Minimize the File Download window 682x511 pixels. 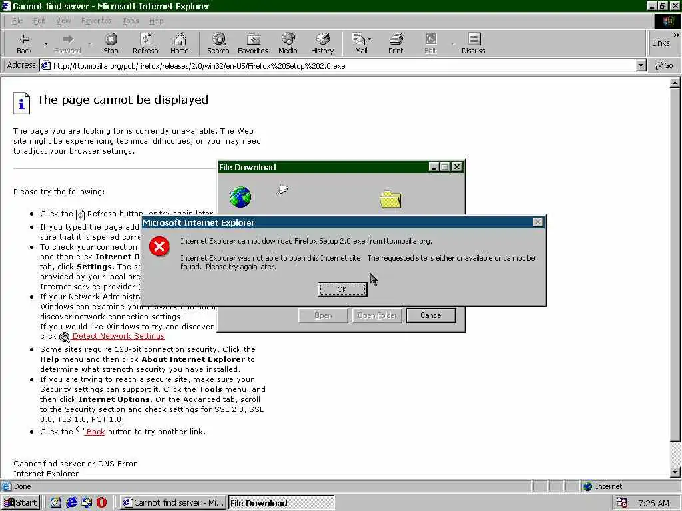coord(433,167)
